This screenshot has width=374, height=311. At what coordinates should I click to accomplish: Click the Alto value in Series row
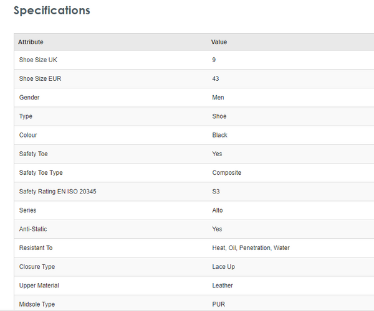(x=218, y=210)
